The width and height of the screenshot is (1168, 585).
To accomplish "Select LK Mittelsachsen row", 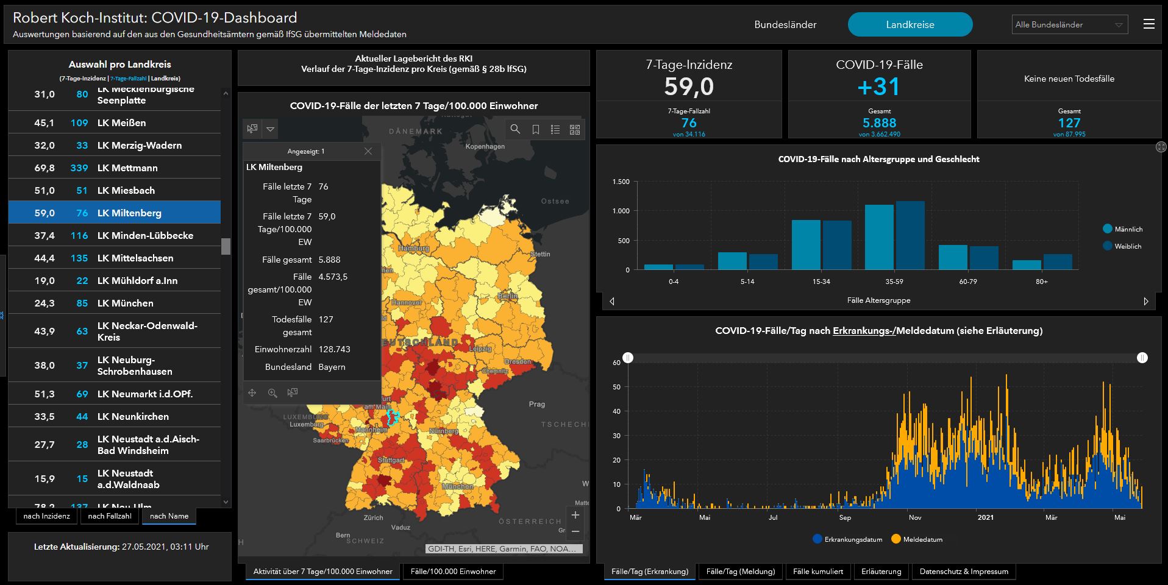I will pyautogui.click(x=115, y=258).
